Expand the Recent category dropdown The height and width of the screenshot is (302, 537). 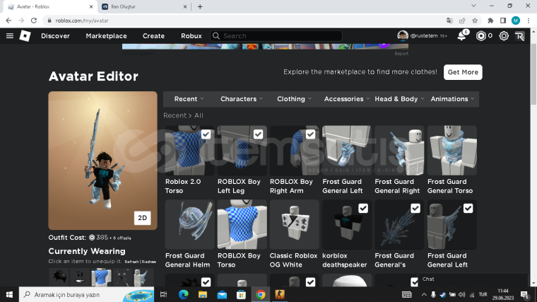coord(189,99)
